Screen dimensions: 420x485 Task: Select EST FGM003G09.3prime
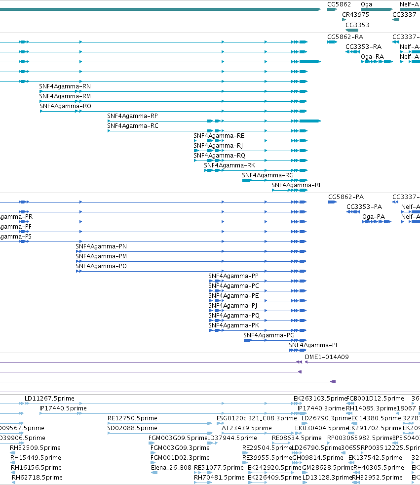pos(180,448)
